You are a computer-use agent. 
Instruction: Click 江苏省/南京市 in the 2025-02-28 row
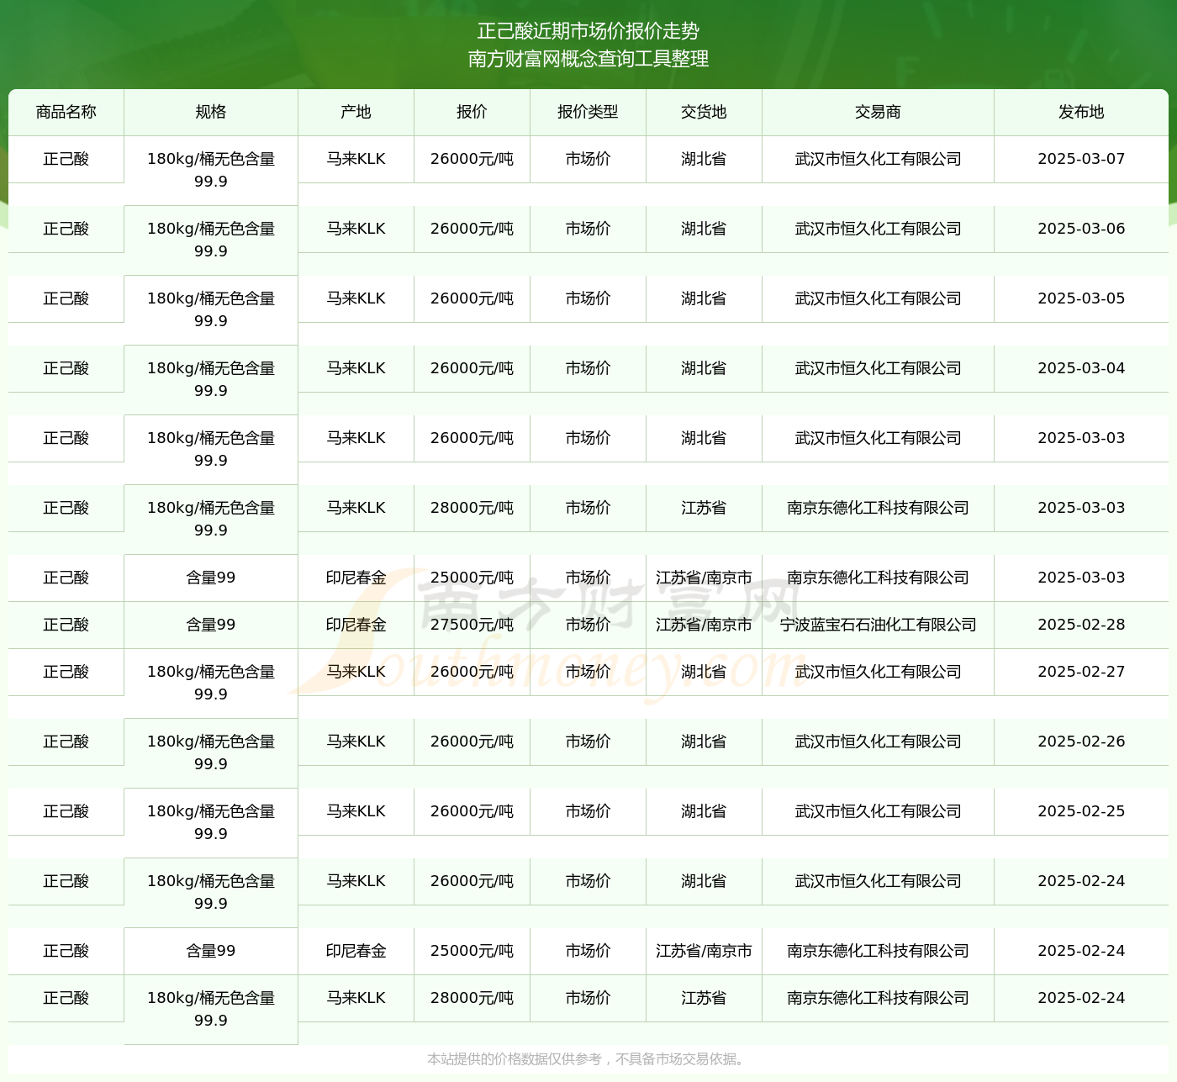coord(705,625)
